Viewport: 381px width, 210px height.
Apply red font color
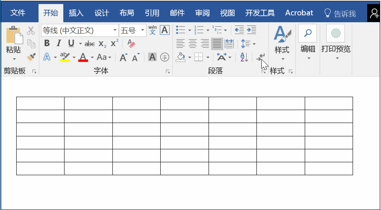tap(83, 57)
